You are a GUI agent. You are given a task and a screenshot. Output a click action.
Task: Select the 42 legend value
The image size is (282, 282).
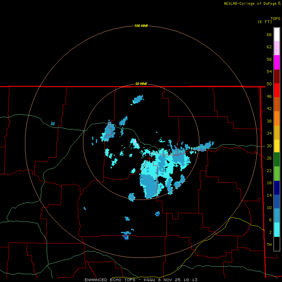(269, 109)
